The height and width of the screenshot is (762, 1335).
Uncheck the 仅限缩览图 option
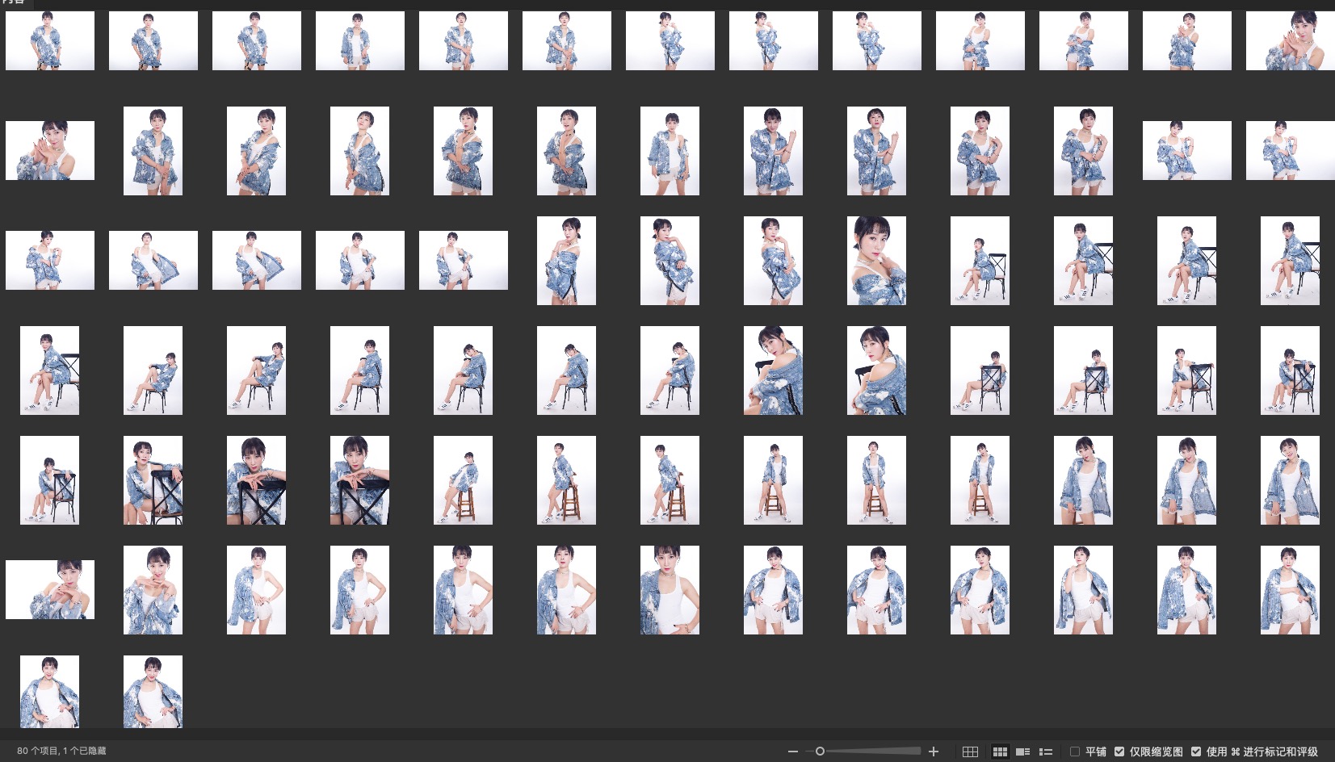coord(1119,752)
